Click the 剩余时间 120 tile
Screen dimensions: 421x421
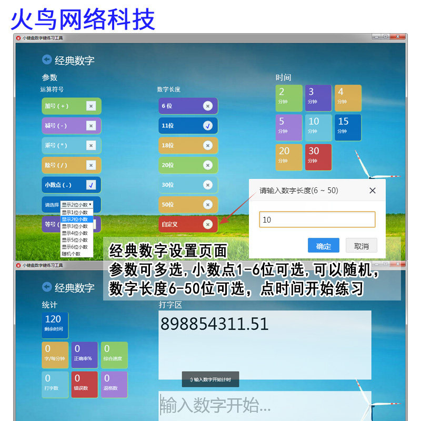point(55,325)
